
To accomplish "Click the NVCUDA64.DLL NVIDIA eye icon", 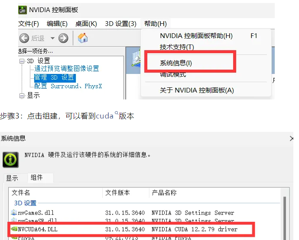I will tap(14, 229).
